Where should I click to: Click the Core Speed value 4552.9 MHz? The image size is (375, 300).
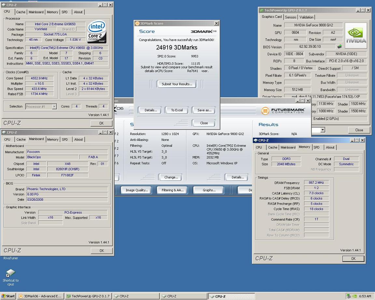pyautogui.click(x=39, y=78)
